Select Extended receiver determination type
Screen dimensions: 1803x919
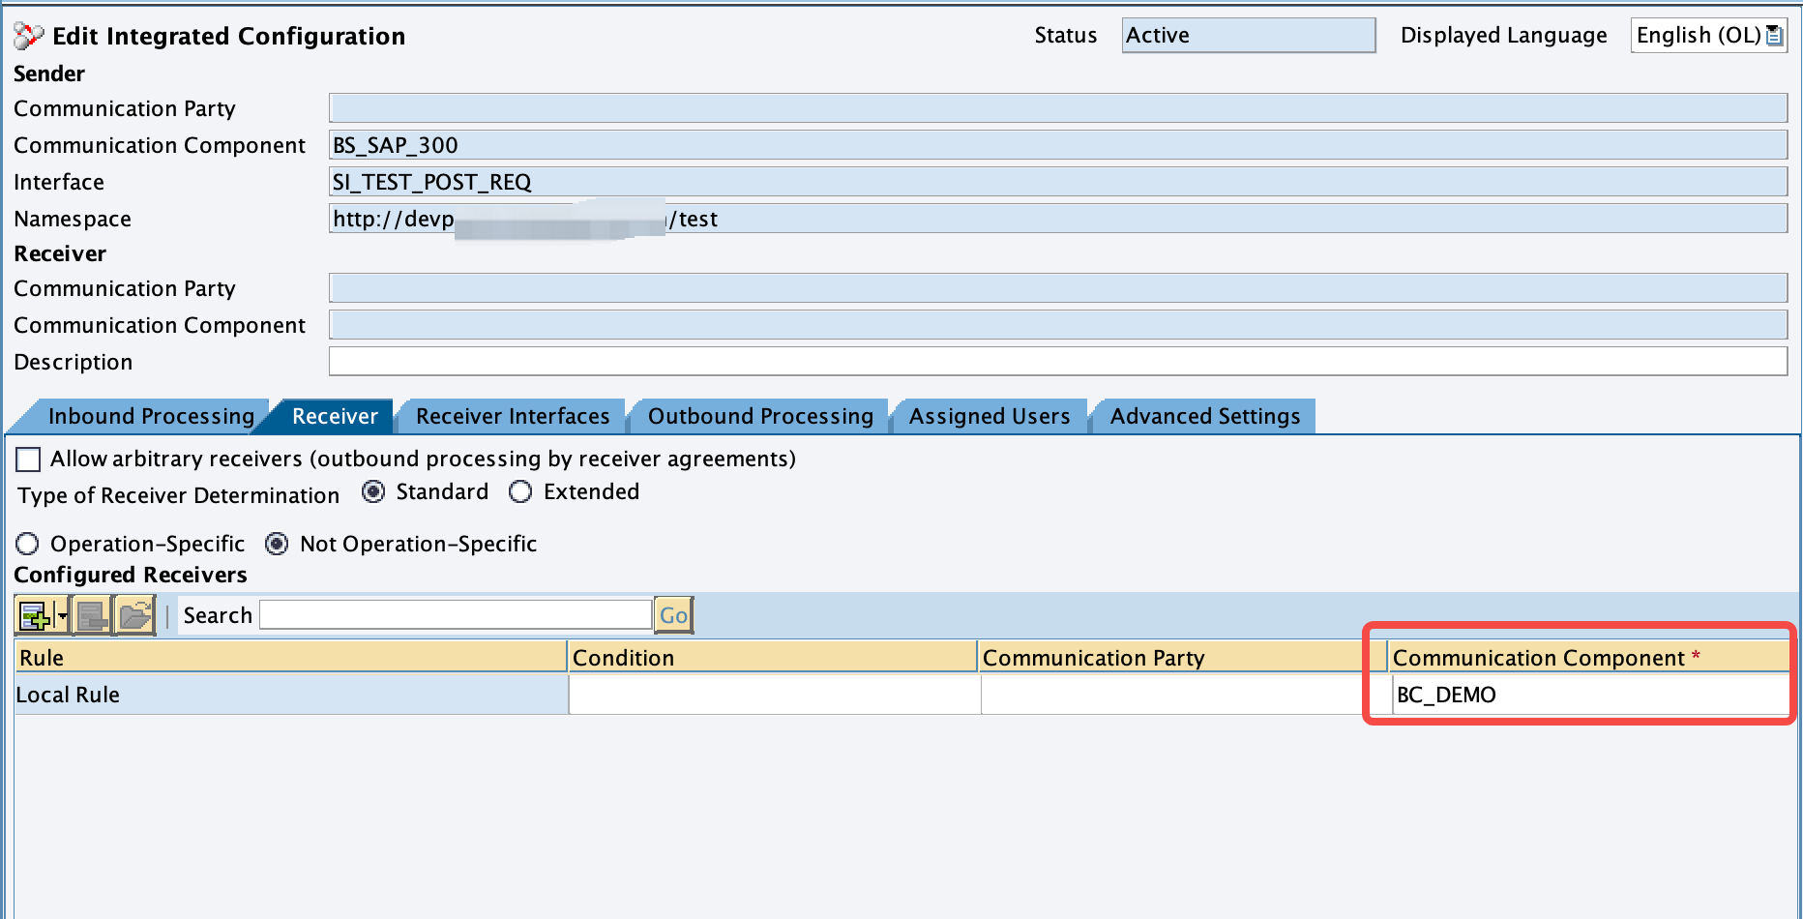tap(520, 492)
